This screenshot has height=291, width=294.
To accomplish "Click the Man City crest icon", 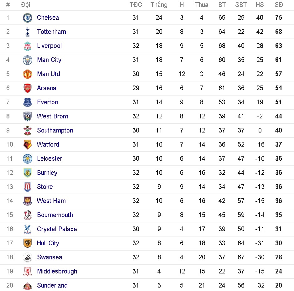I will click(28, 60).
